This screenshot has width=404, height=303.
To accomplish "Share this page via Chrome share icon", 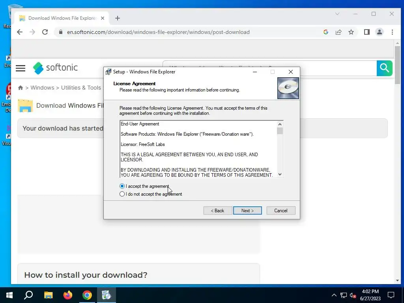I will tap(338, 32).
